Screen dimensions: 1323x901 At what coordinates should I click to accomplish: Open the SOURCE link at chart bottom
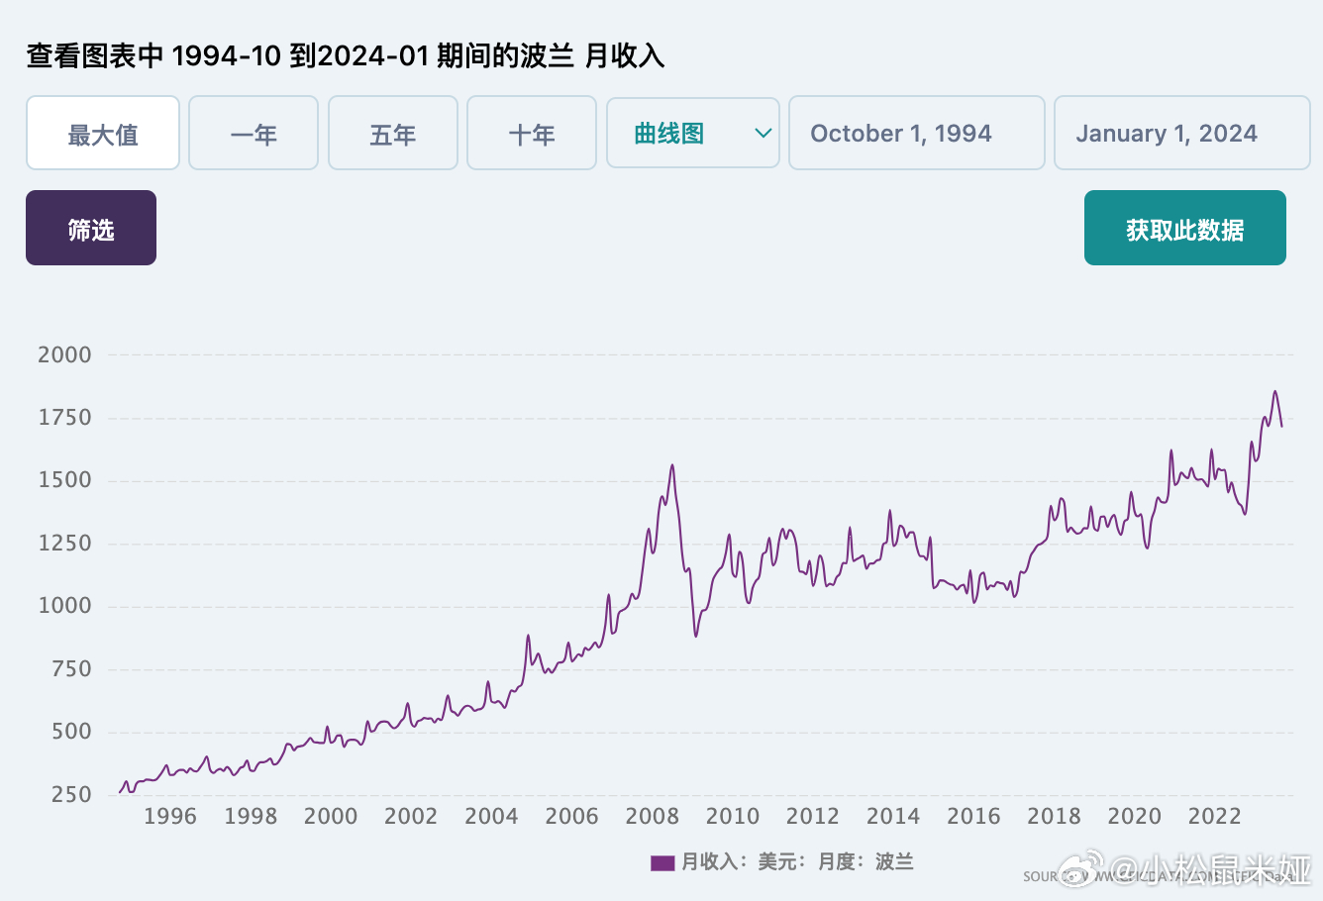(1042, 876)
